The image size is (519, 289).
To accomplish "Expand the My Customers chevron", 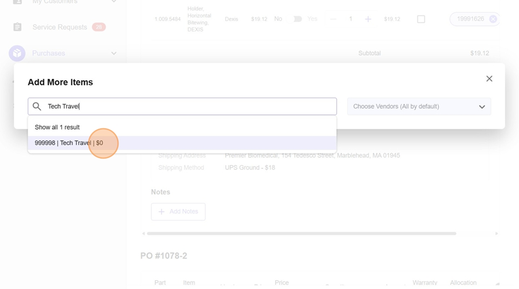I will (x=114, y=2).
